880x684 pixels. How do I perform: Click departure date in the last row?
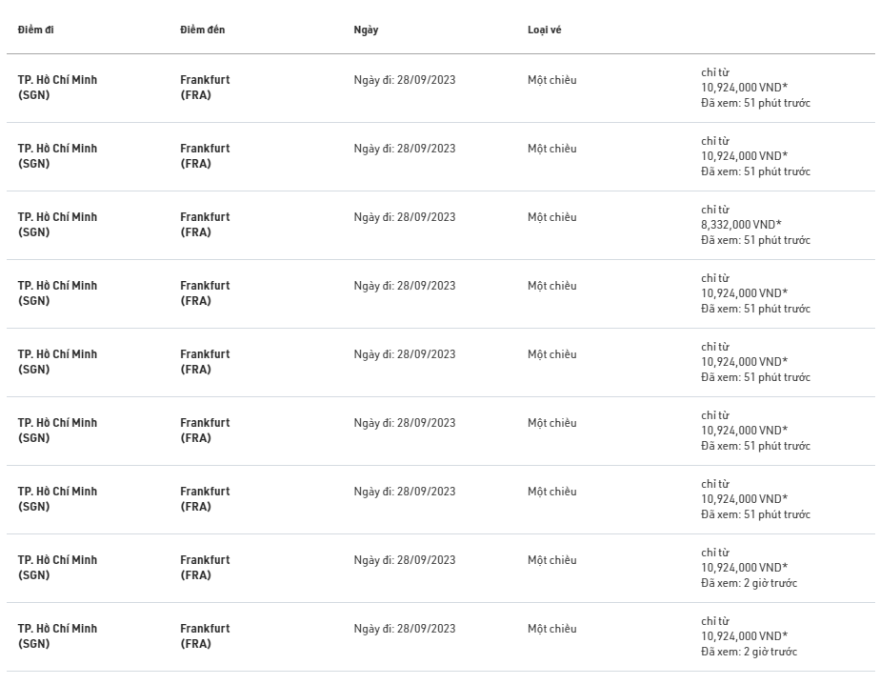[404, 629]
